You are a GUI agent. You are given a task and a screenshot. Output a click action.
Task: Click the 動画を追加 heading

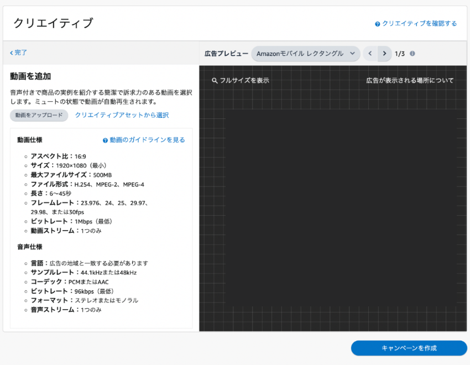click(30, 76)
